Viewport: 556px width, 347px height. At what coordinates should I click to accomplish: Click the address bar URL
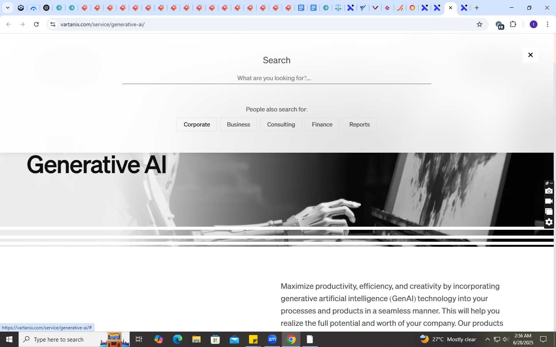[x=103, y=24]
